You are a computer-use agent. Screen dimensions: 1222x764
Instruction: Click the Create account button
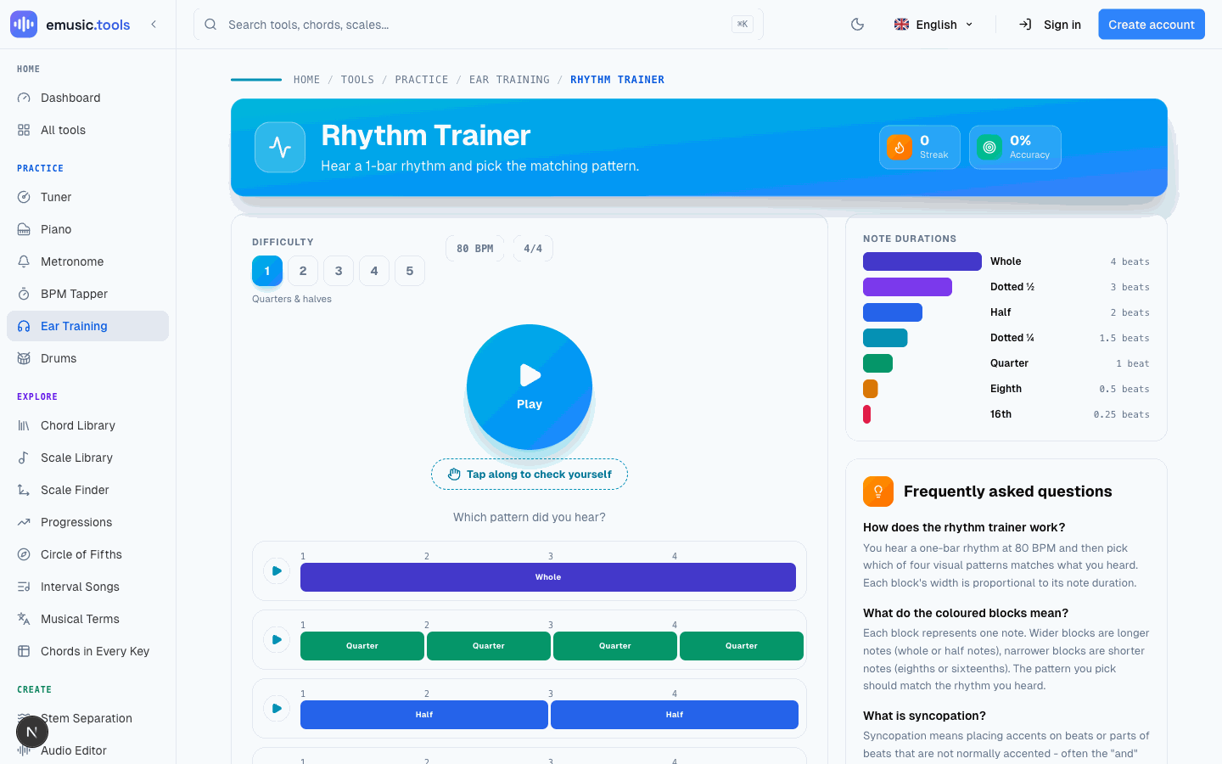[1152, 25]
